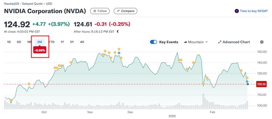Select the 1D time range
The height and width of the screenshot is (119, 272).
(9, 42)
